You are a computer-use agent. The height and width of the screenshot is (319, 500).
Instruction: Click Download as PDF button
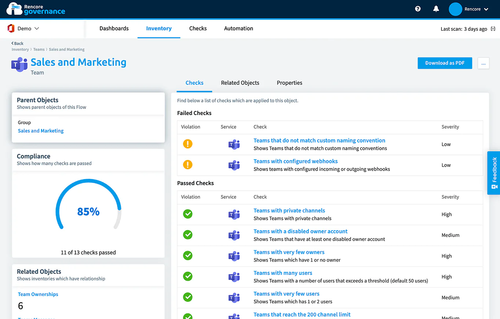pos(445,63)
